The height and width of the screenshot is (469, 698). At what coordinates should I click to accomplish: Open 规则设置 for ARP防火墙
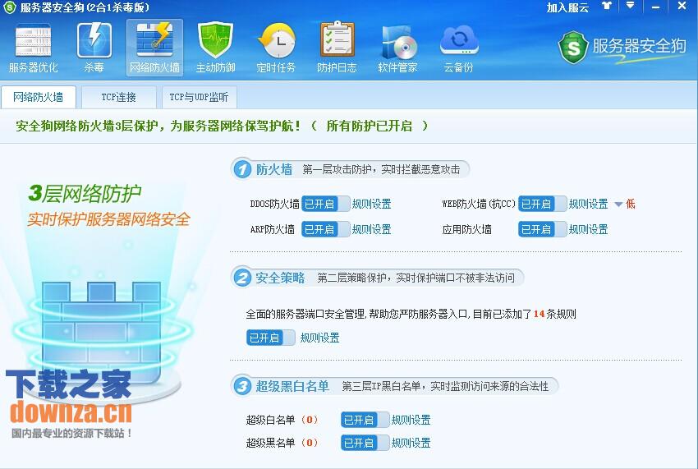[371, 229]
